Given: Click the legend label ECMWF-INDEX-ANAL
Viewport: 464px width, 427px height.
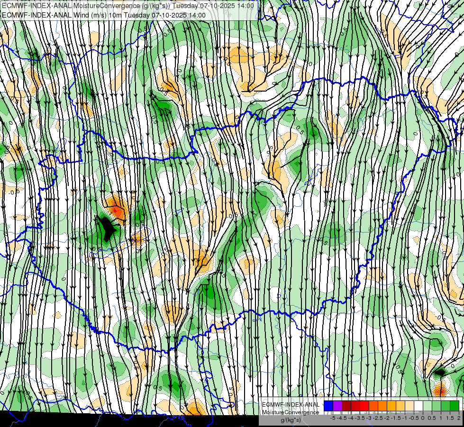Looking at the screenshot, I should pyautogui.click(x=291, y=405).
